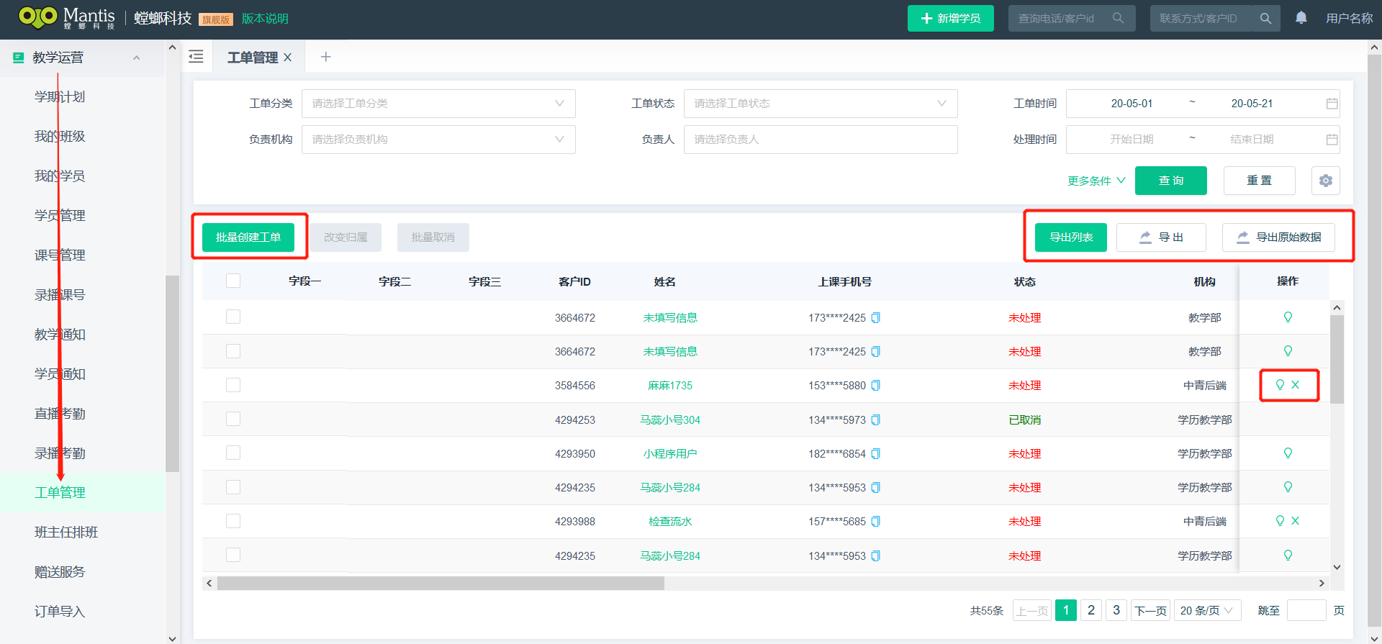Copy phone number in 检查流水 row
The height and width of the screenshot is (644, 1382).
coord(876,522)
